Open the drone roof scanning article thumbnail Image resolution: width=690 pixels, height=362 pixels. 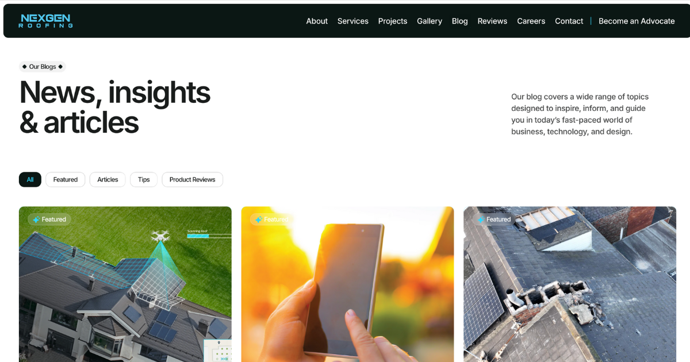(x=125, y=284)
